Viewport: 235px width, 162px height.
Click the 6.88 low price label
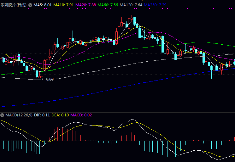(50, 79)
